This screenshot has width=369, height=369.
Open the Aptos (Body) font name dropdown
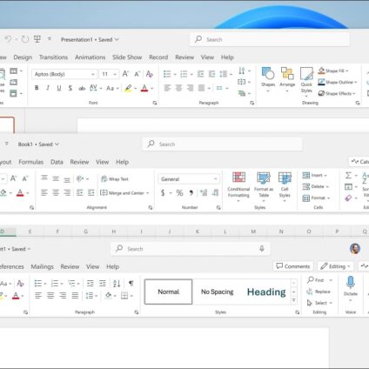64,74
